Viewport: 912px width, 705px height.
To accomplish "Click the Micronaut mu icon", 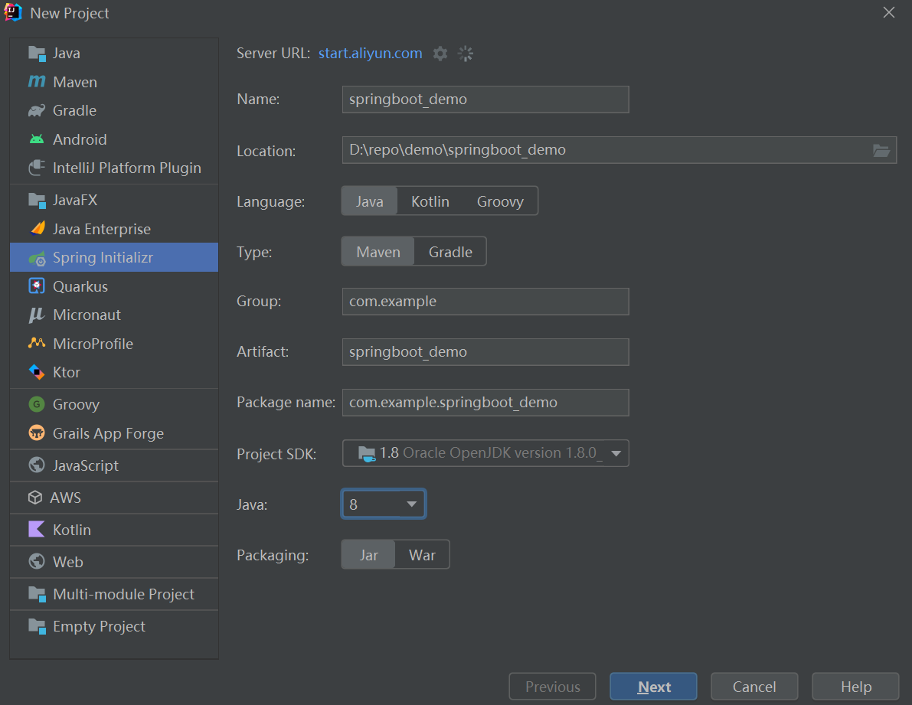I will click(36, 315).
